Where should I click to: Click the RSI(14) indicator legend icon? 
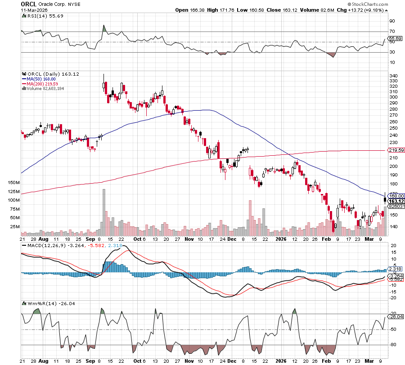coord(24,15)
